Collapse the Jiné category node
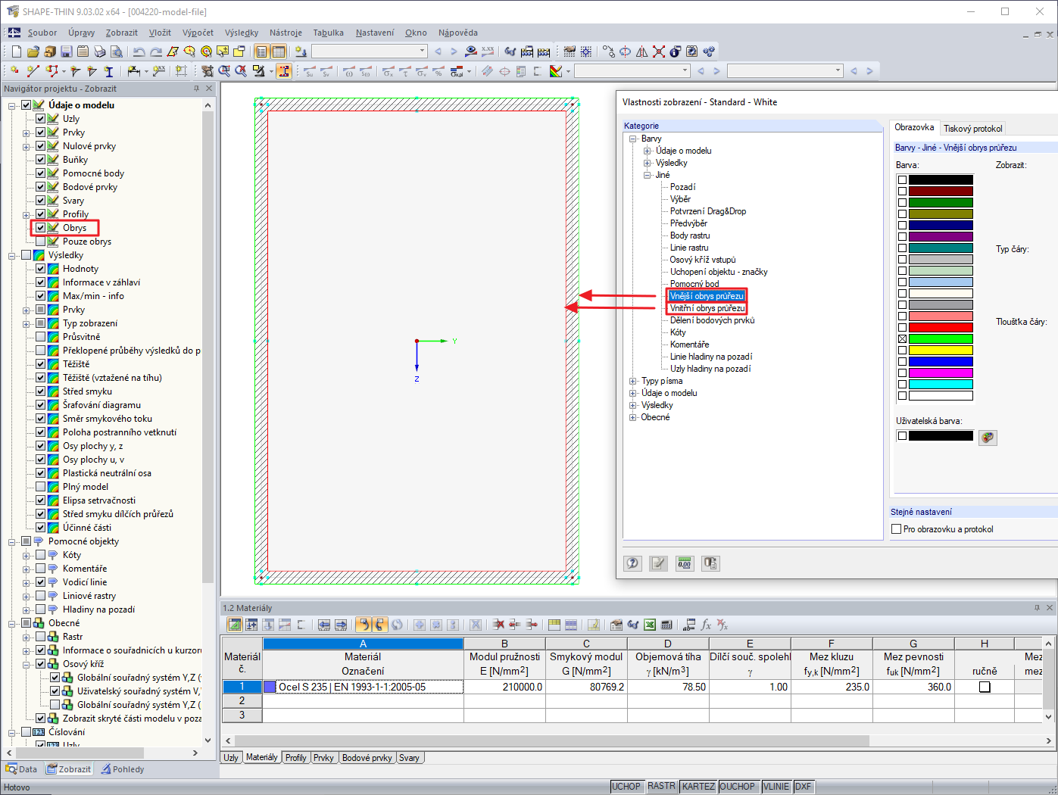1058x795 pixels. pos(648,175)
